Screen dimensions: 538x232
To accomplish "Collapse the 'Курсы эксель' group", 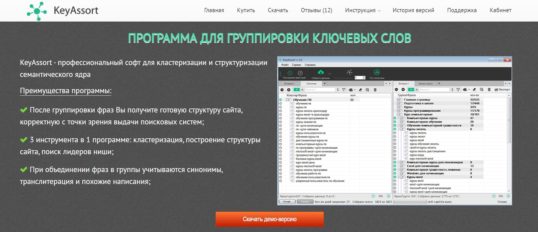I will [x=401, y=129].
